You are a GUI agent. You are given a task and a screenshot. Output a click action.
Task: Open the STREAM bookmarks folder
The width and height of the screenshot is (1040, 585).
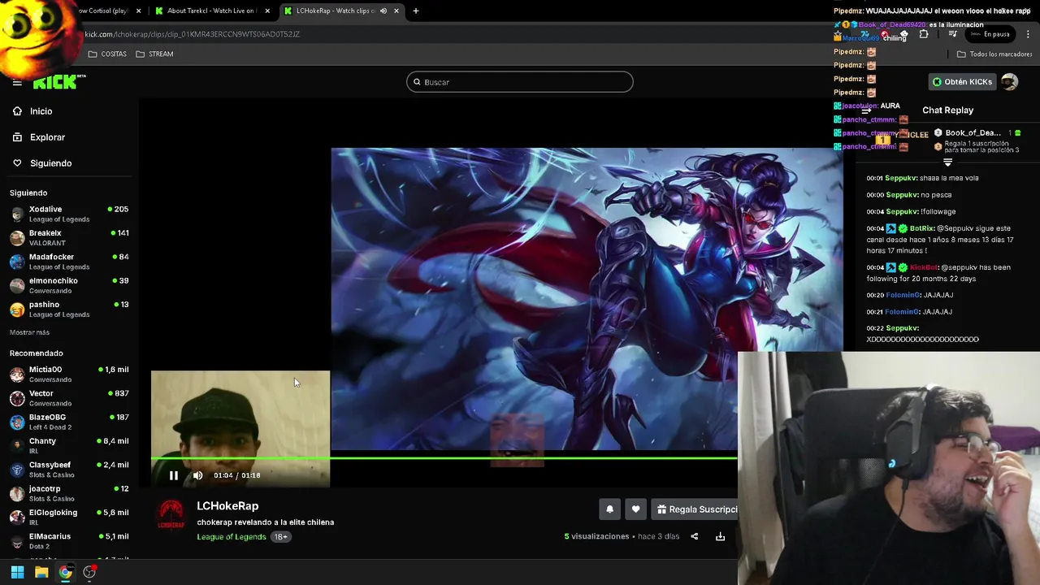(154, 54)
